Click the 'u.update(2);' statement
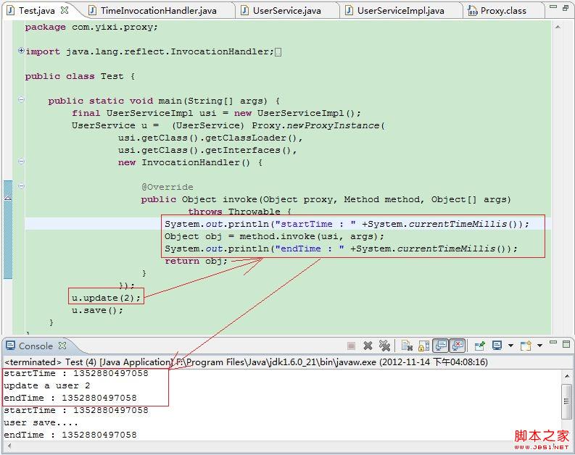The height and width of the screenshot is (455, 575). pos(106,298)
